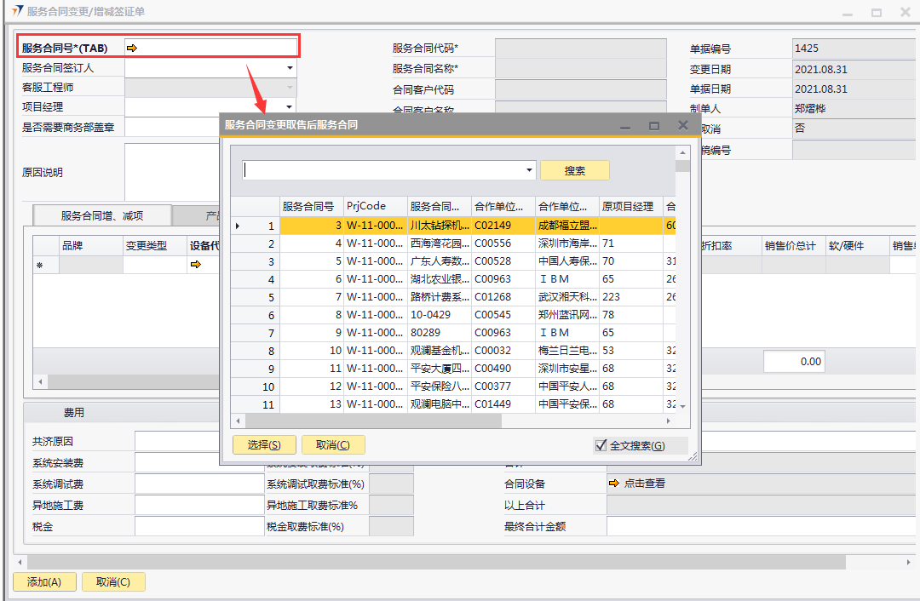920x601 pixels.
Task: Expand the 服务合同签订人 dropdown
Action: point(290,68)
